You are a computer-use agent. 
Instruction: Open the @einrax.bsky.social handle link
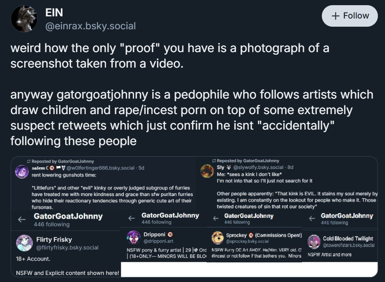(x=91, y=26)
